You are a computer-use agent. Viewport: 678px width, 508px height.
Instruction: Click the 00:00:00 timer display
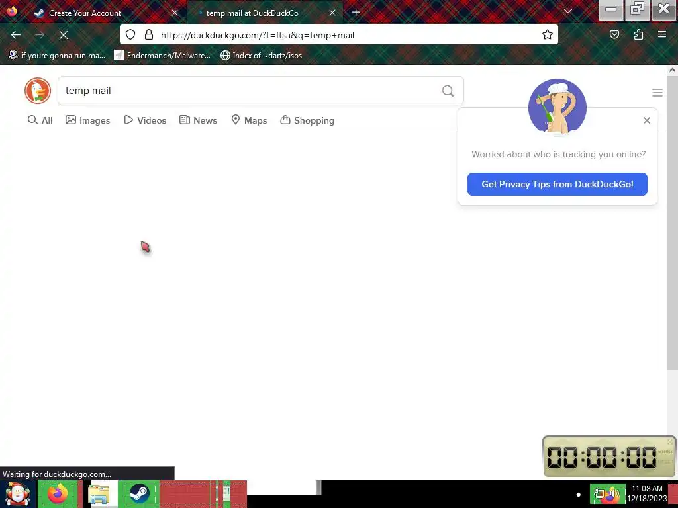click(x=601, y=457)
